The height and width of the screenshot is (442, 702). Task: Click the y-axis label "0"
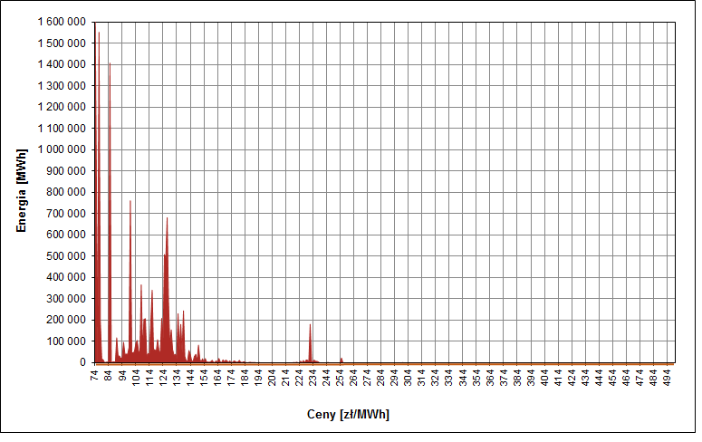(x=82, y=362)
